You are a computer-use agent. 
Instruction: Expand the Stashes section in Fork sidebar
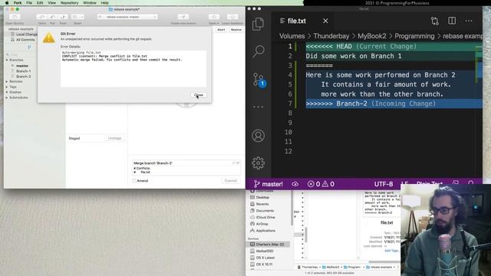(7, 92)
